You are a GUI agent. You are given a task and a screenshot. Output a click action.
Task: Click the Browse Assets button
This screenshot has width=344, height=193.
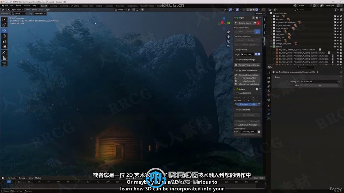click(x=243, y=23)
